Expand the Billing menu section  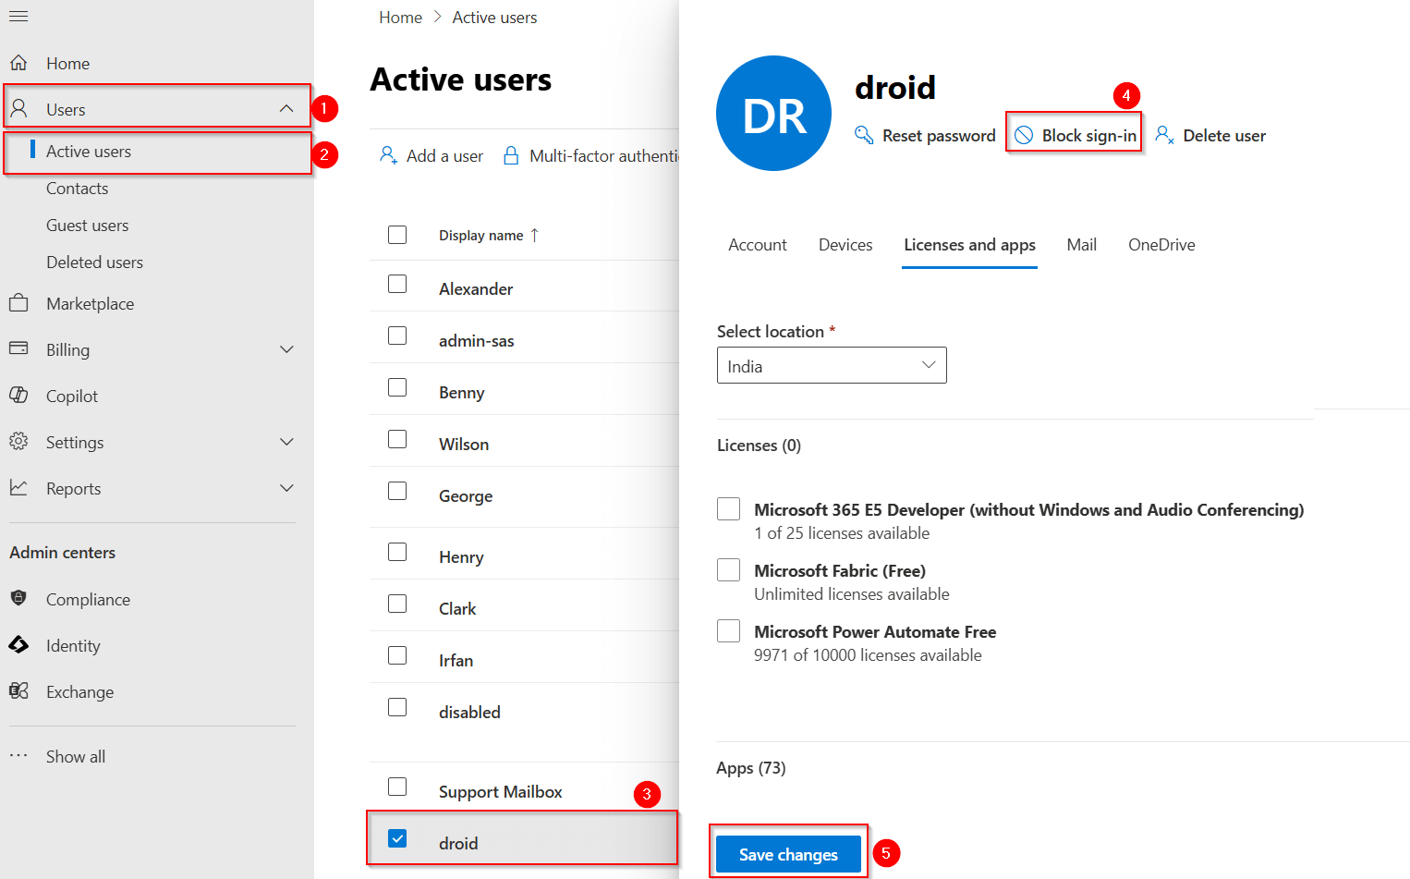(x=286, y=349)
